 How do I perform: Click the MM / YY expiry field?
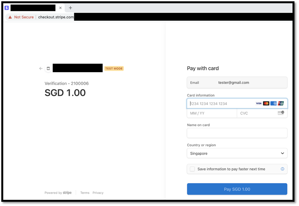[x=212, y=113]
